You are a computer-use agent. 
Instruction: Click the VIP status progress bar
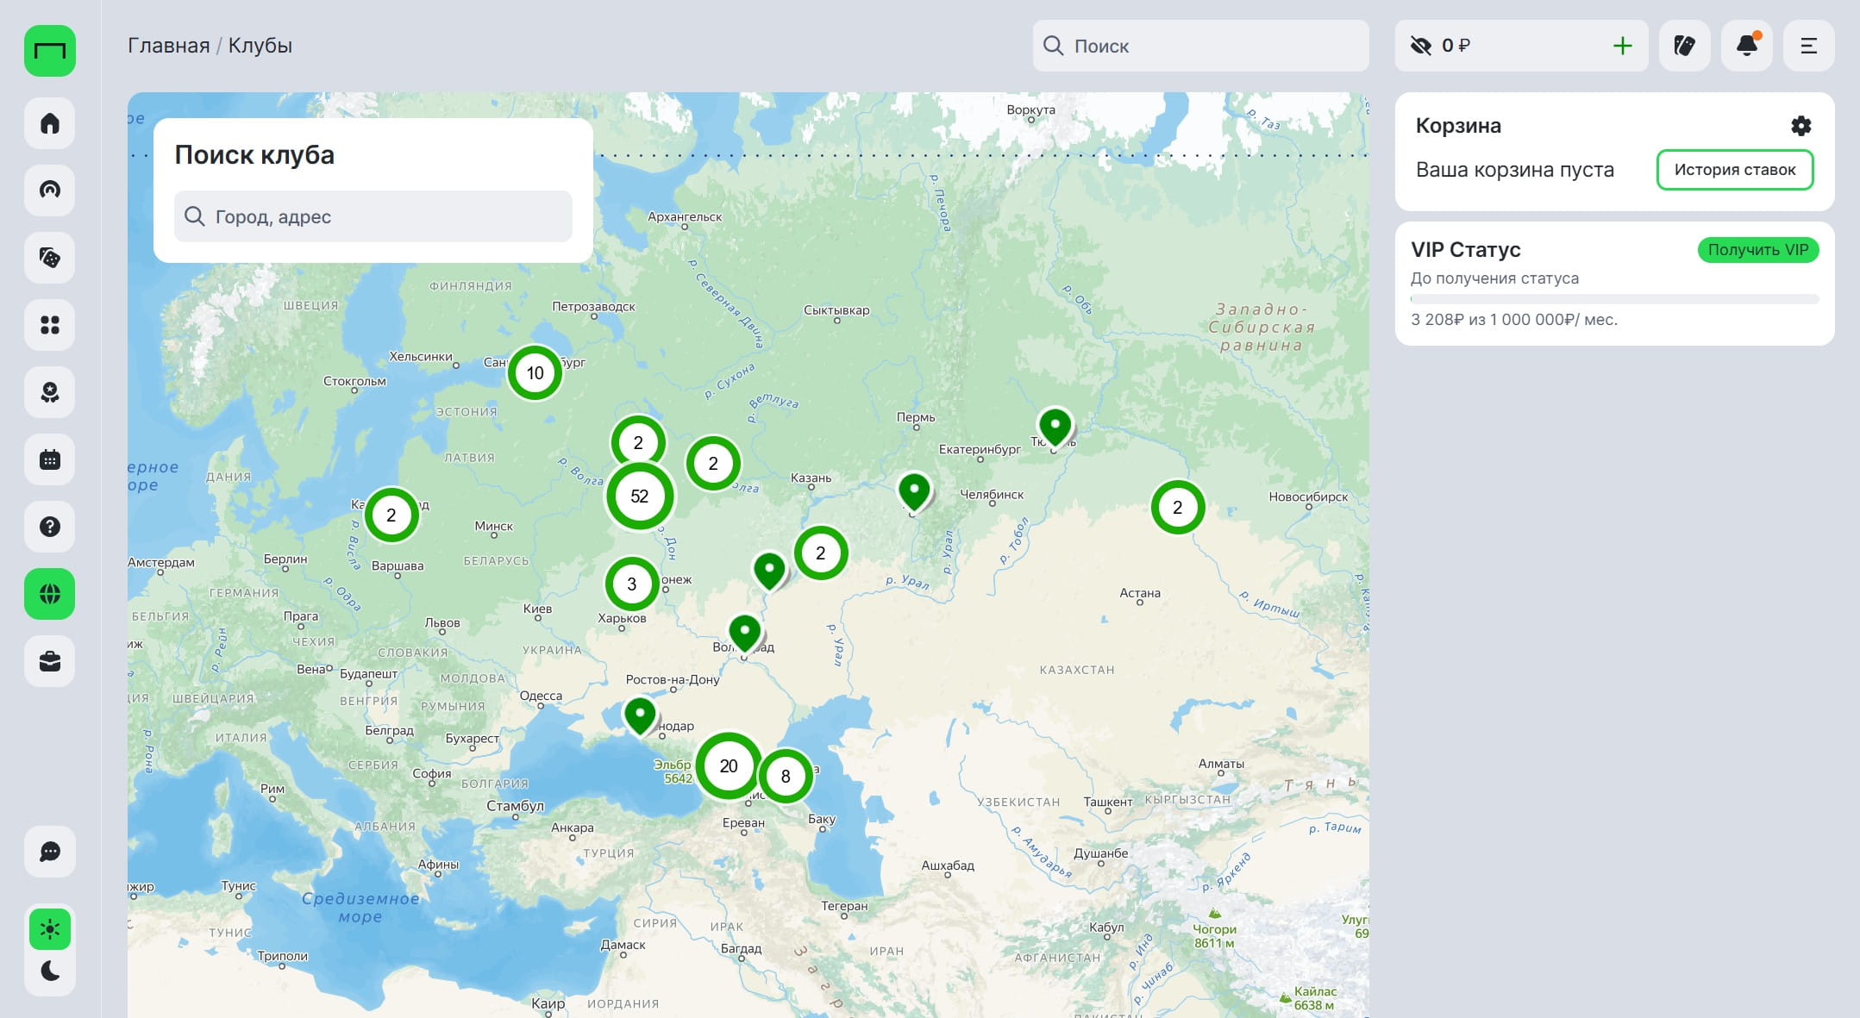1614,299
